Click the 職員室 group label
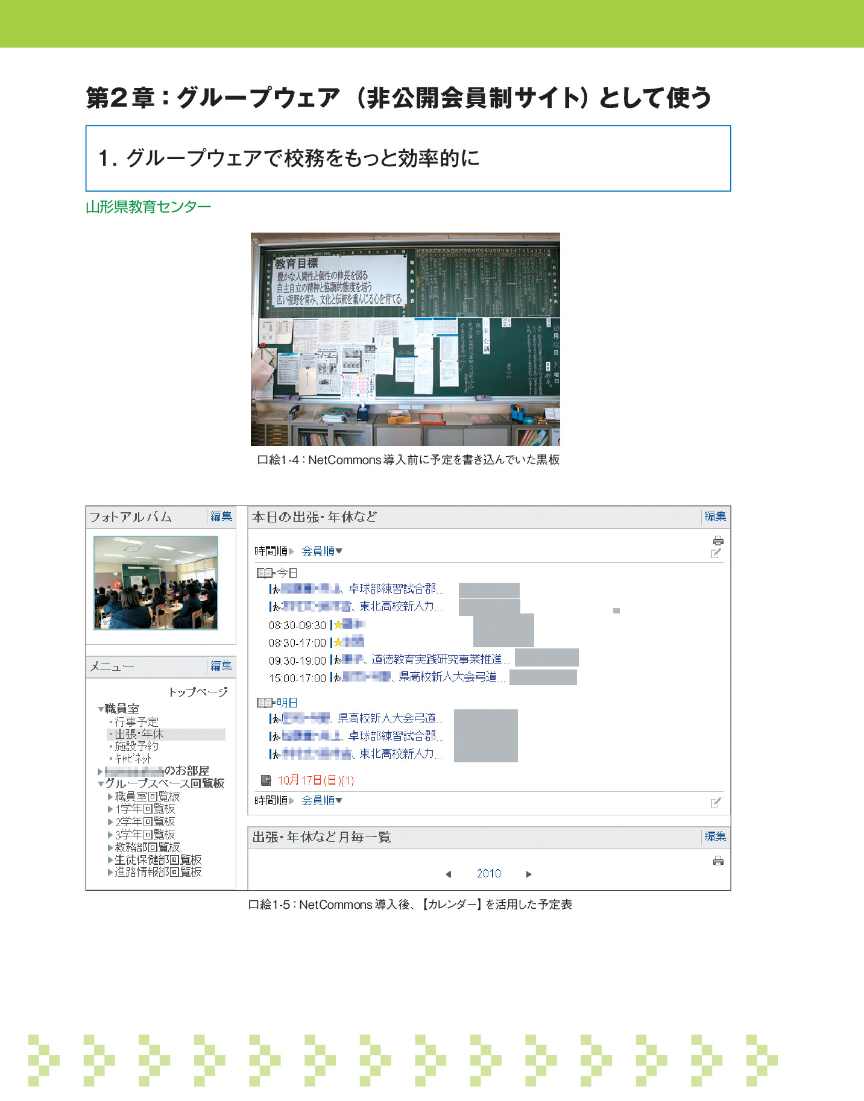Viewport: 864px width, 1101px height. (122, 709)
